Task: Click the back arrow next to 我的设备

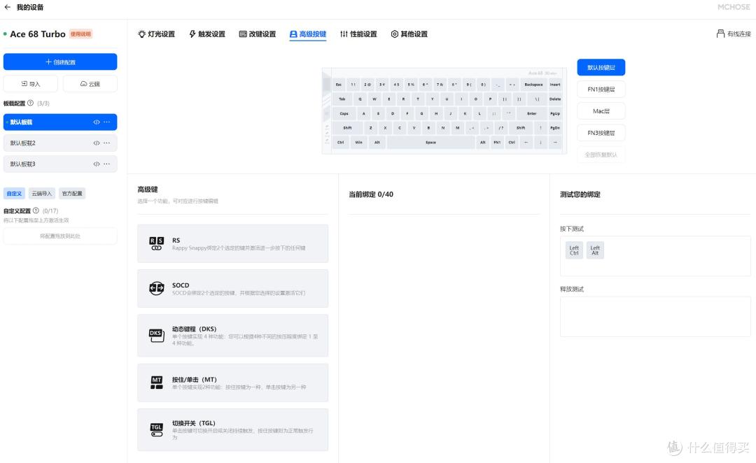Action: pyautogui.click(x=7, y=7)
